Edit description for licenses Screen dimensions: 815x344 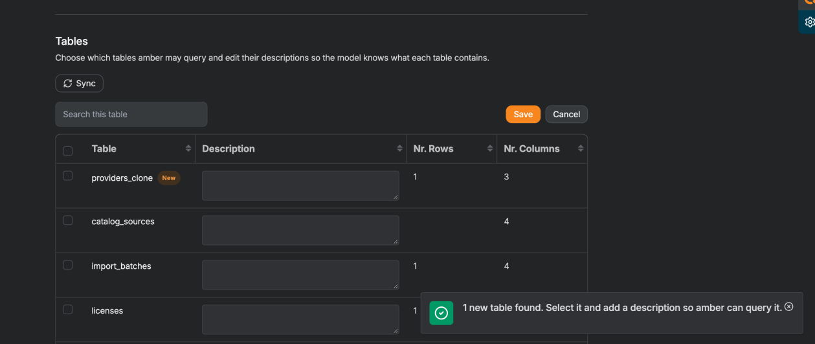click(300, 320)
